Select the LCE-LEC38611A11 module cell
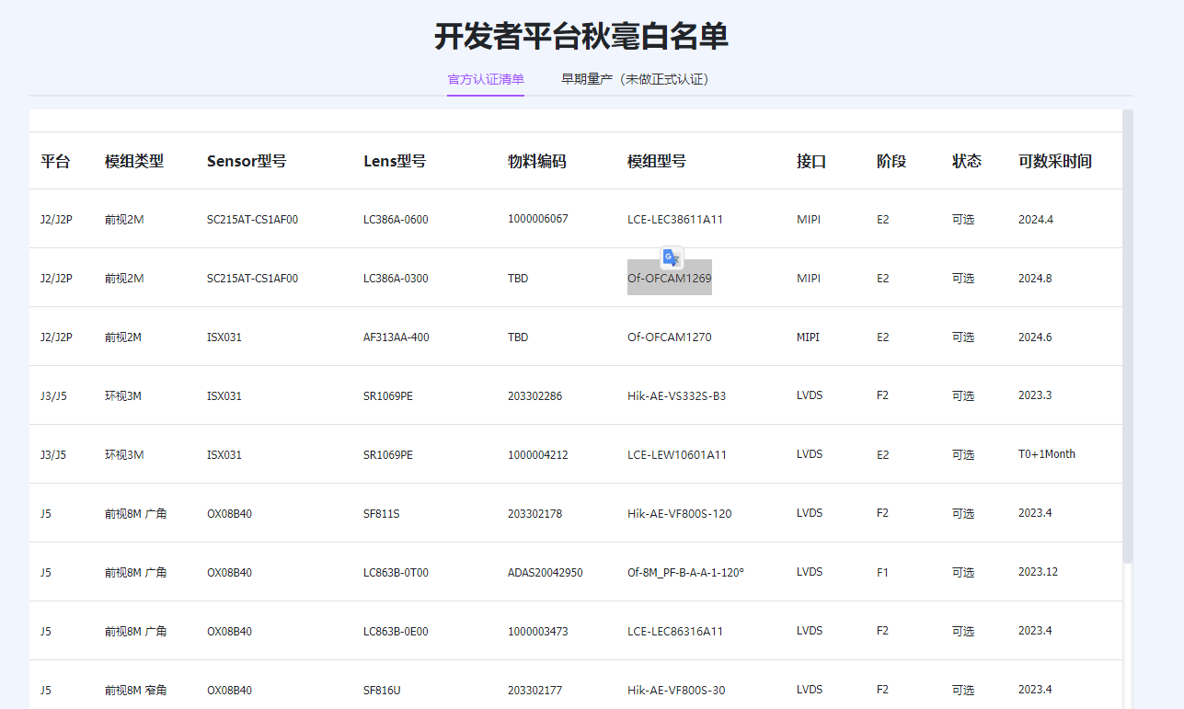1184x709 pixels. pos(675,220)
